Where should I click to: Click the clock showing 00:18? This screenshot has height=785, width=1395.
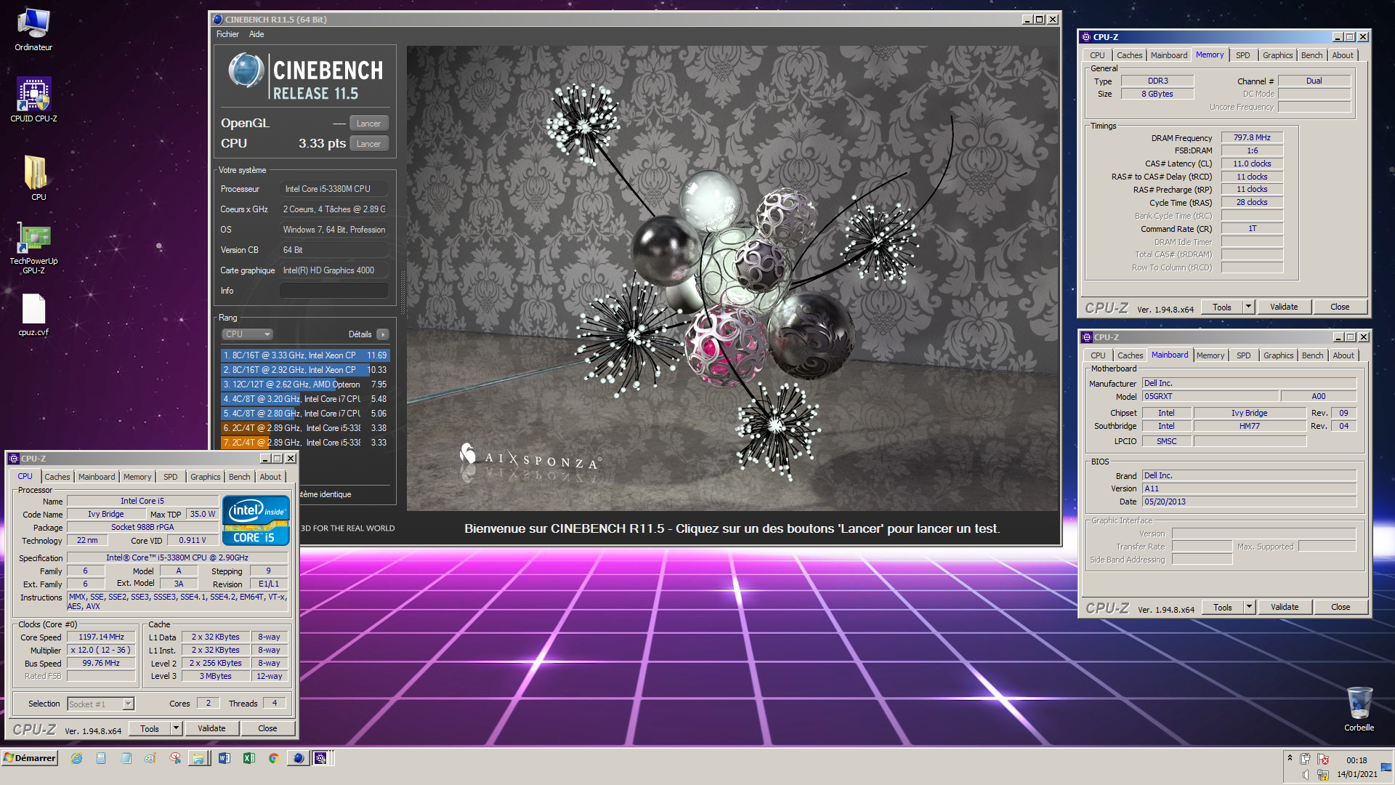[1356, 760]
